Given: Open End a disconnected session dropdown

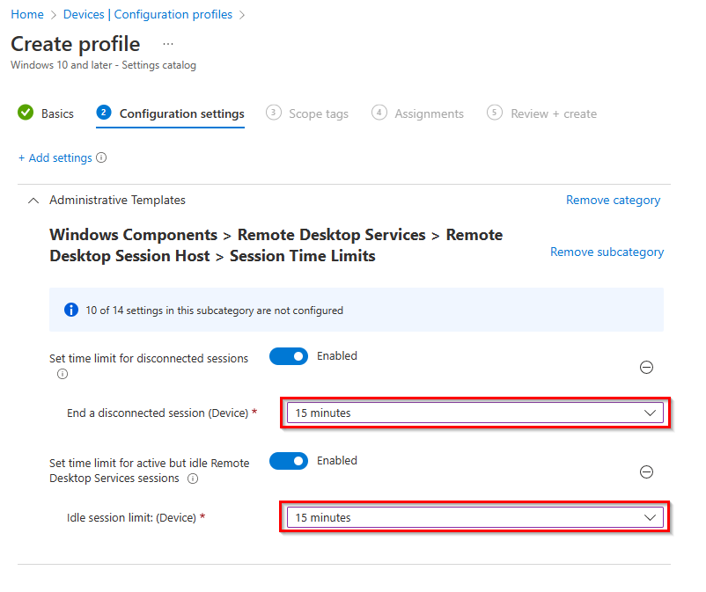Looking at the screenshot, I should 474,413.
